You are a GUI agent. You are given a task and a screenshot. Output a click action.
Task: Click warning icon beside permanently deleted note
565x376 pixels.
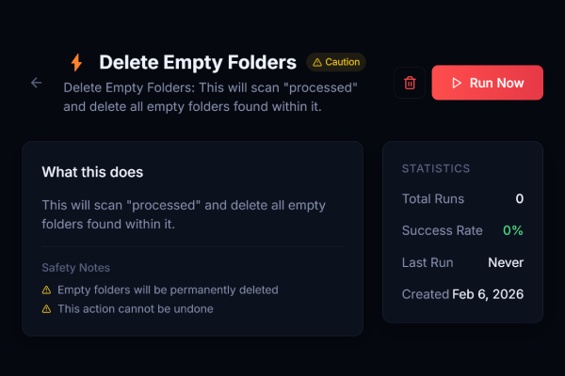coord(46,290)
